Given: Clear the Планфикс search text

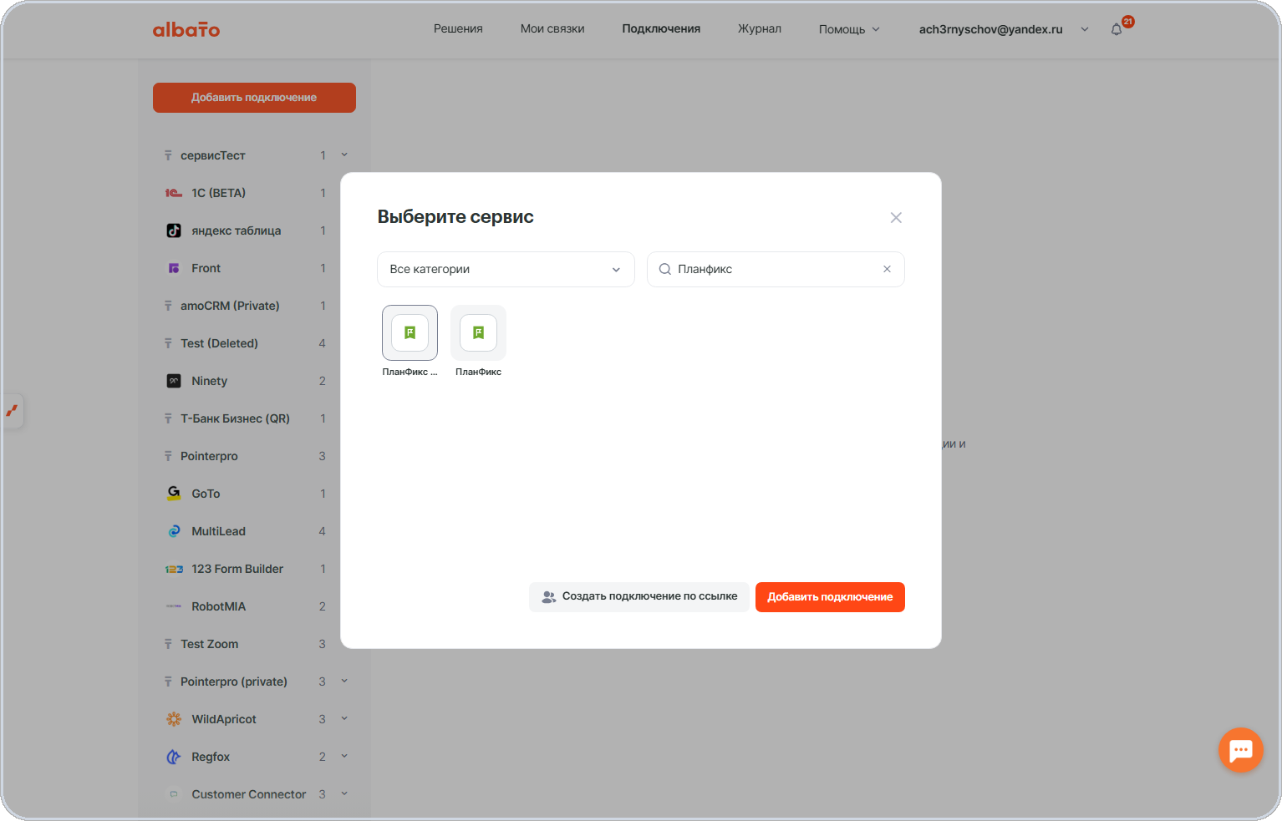Looking at the screenshot, I should [887, 269].
